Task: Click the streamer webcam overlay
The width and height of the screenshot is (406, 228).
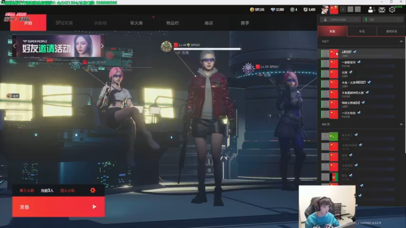Action: click(x=327, y=207)
